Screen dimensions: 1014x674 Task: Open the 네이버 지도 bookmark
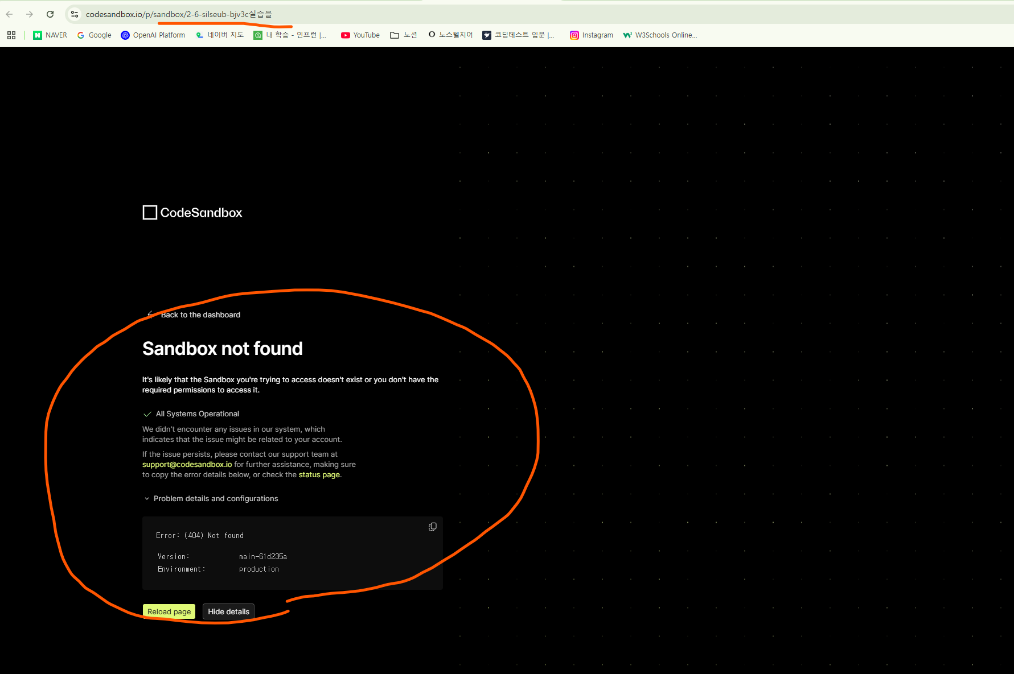click(x=220, y=35)
